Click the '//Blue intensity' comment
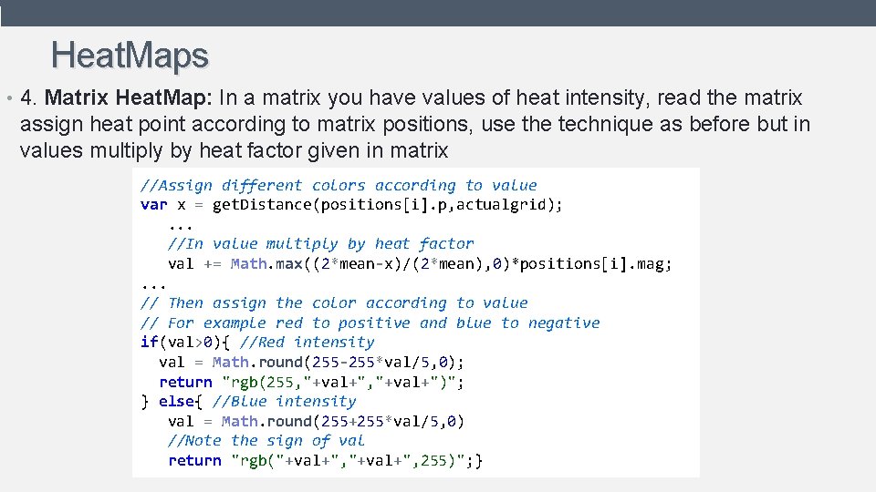Viewport: 876px width, 492px height. [284, 402]
